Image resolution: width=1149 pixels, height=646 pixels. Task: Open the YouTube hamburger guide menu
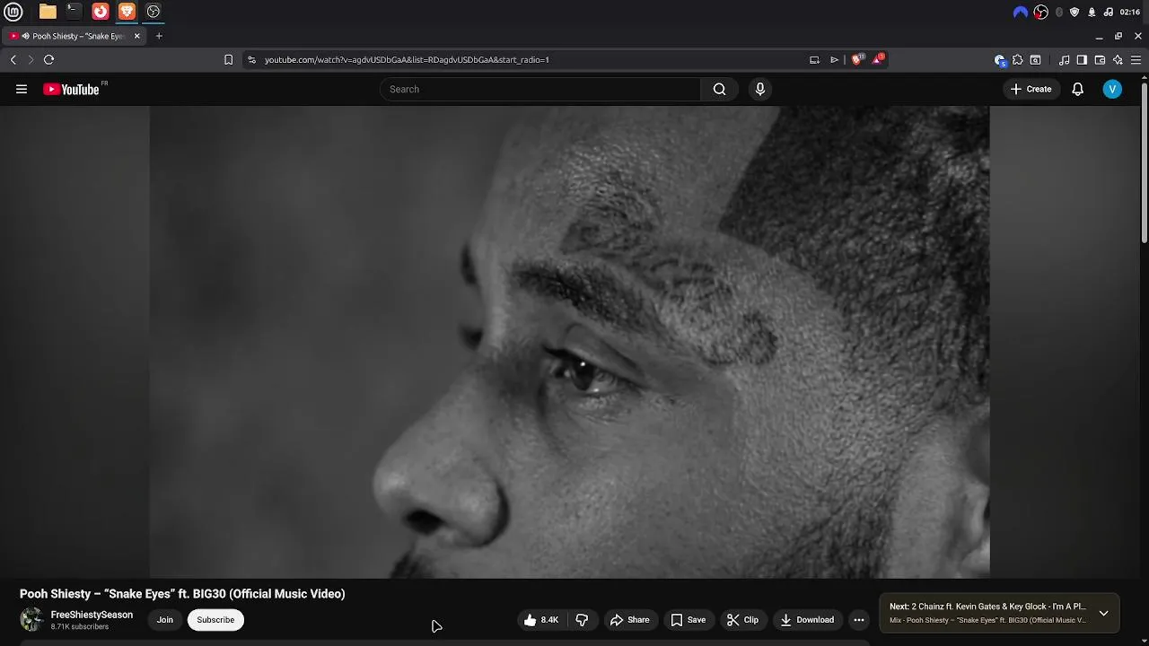(x=22, y=89)
